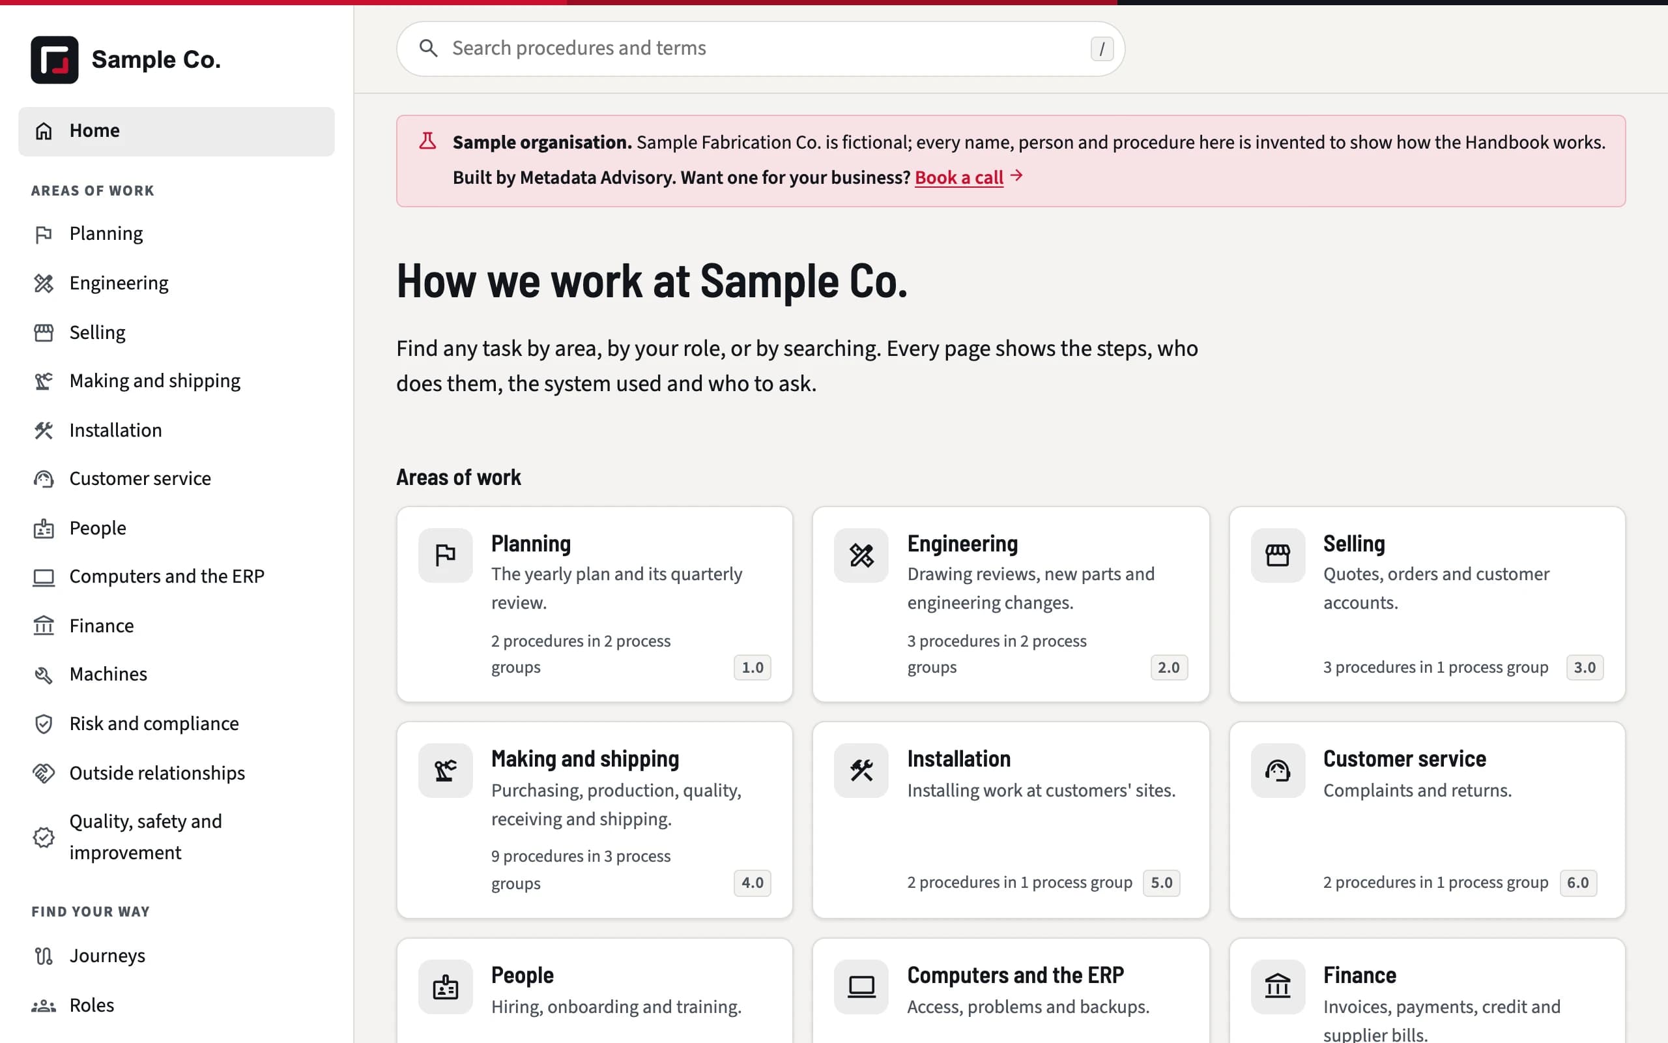The height and width of the screenshot is (1043, 1668).
Task: Open Planning in the sidebar menu
Action: pyautogui.click(x=177, y=234)
